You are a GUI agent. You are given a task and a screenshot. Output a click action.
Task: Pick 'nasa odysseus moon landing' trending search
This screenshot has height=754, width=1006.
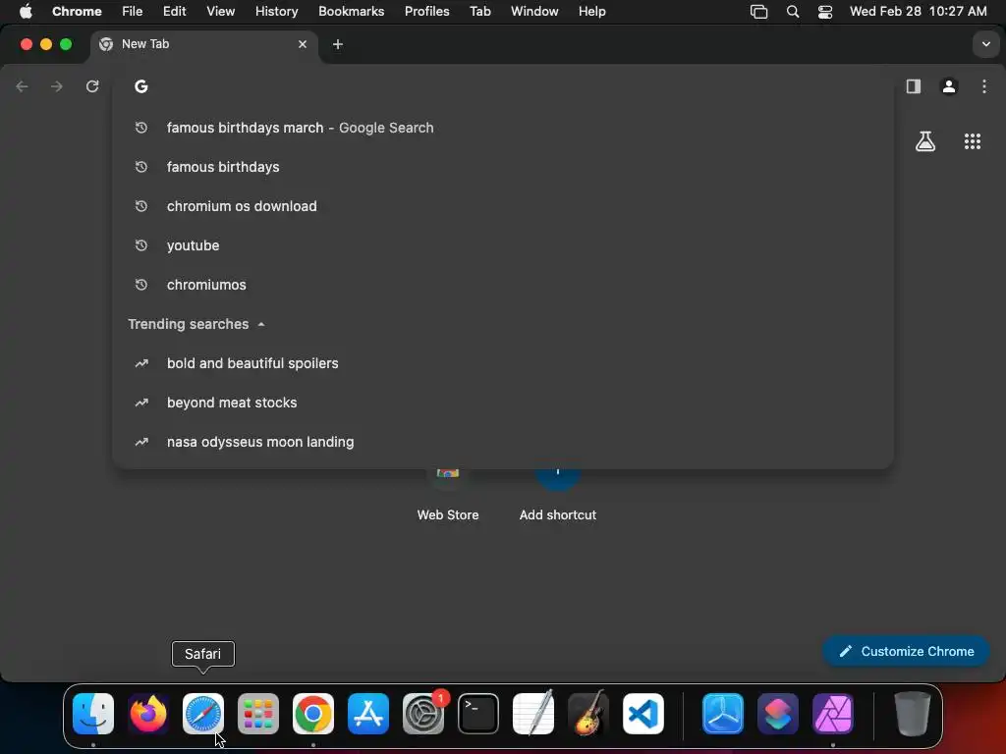coord(503,442)
